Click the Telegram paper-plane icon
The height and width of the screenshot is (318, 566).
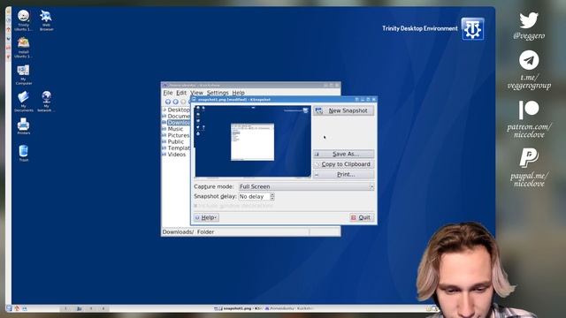pyautogui.click(x=529, y=60)
